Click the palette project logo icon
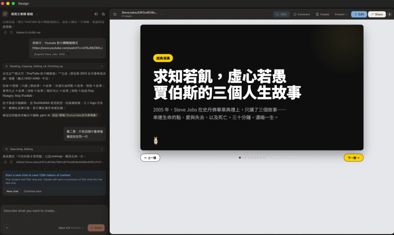The width and height of the screenshot is (394, 235). (5, 14)
